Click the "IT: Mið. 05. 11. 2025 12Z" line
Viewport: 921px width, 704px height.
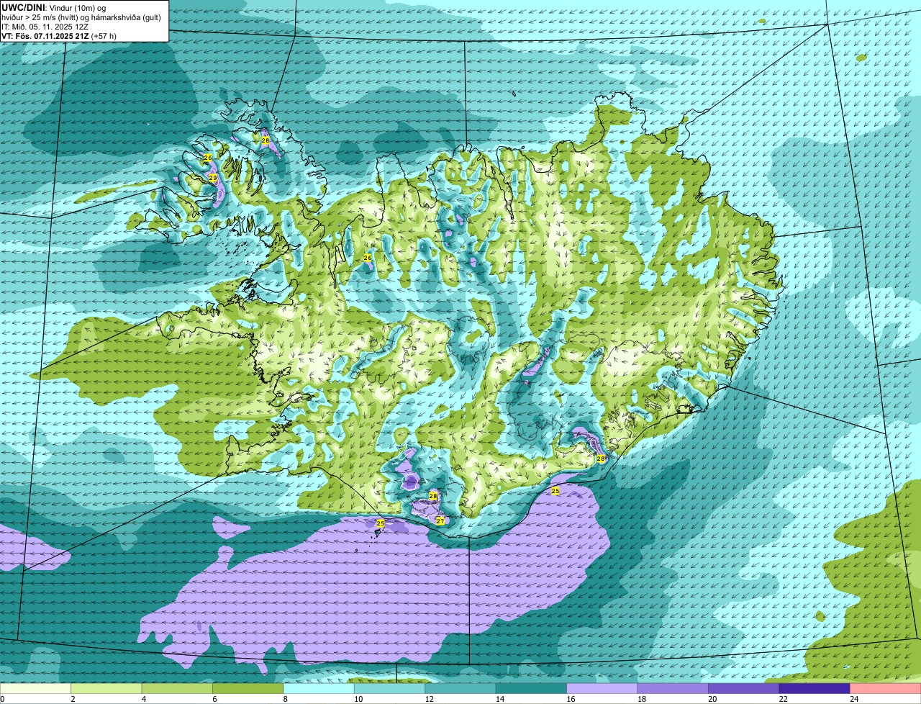45,26
